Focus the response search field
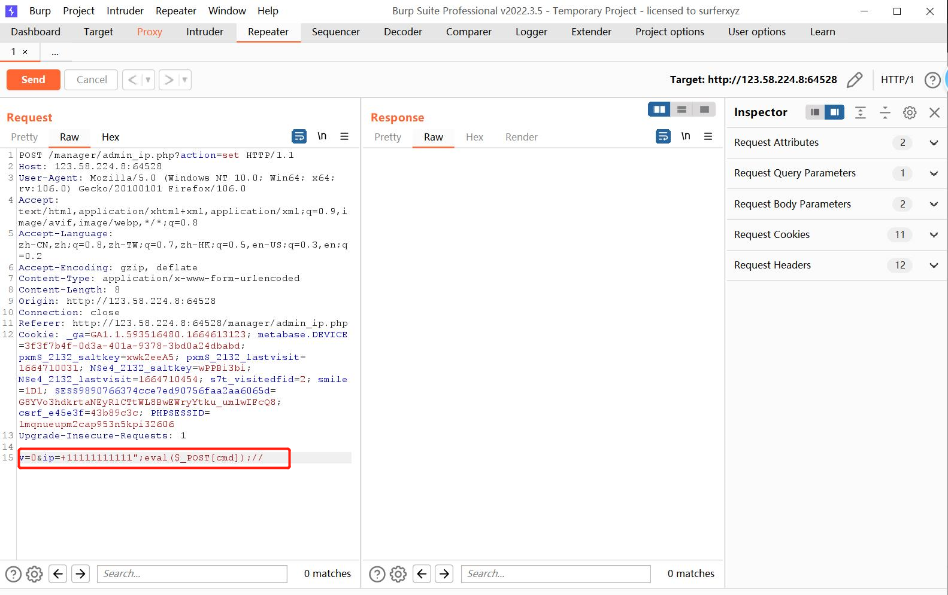This screenshot has width=948, height=595. click(x=556, y=574)
